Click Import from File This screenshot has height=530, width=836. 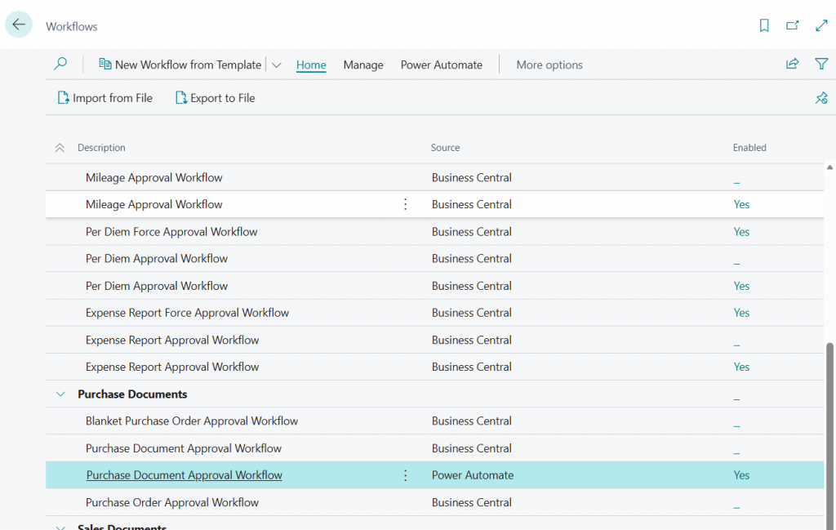[x=104, y=98]
